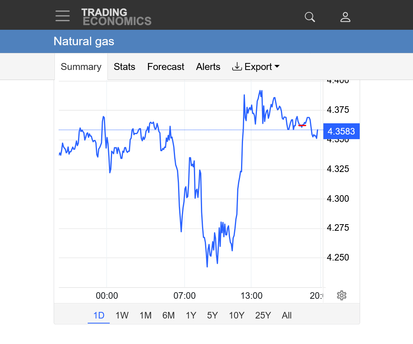Click the 4.3583 current price label
Screen dimensions: 413x344
pos(341,131)
